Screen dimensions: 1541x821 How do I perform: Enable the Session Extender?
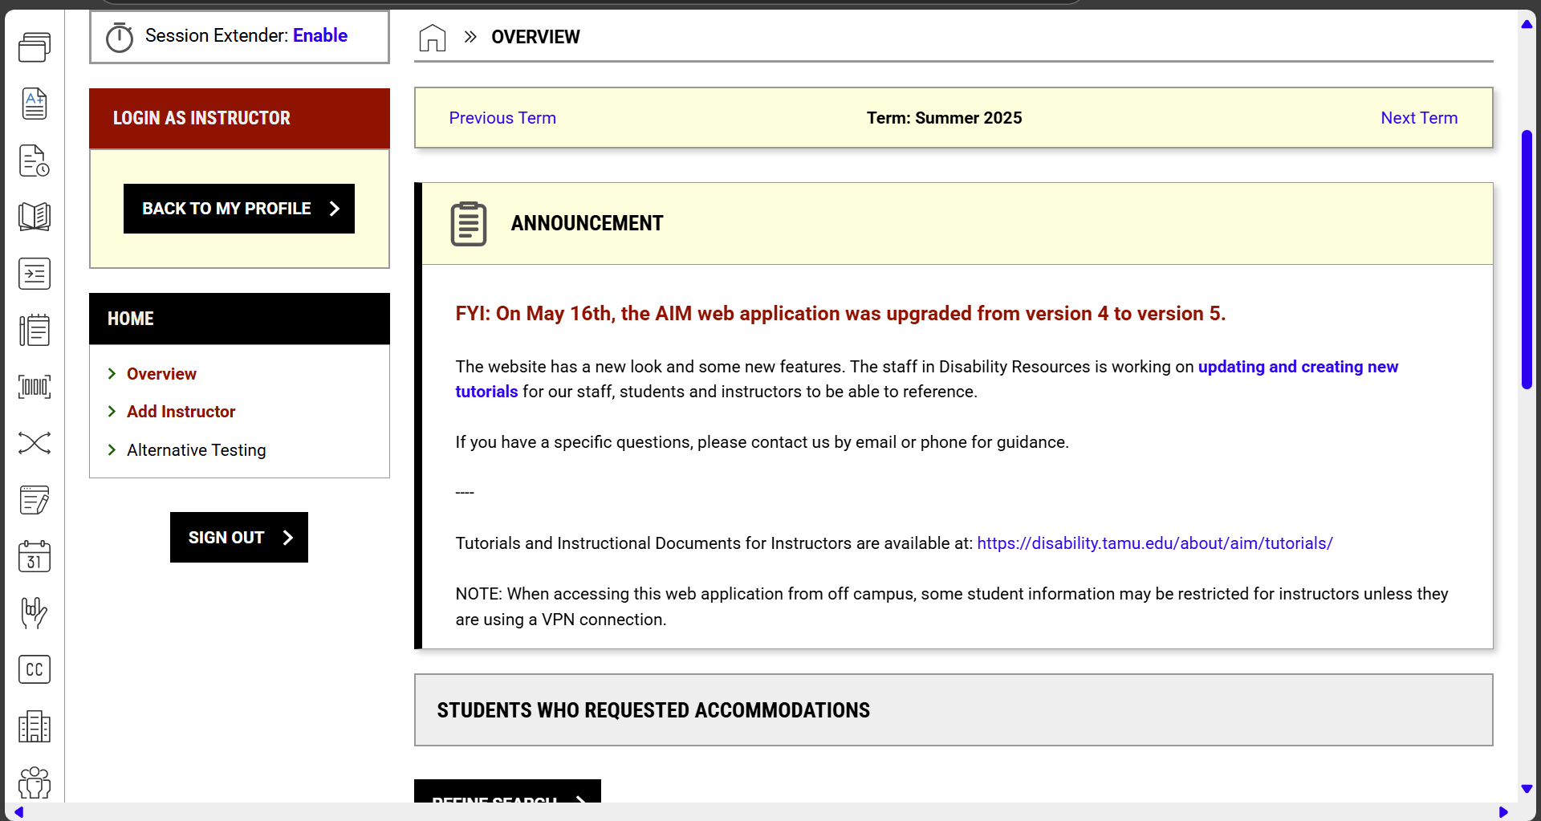coord(320,35)
